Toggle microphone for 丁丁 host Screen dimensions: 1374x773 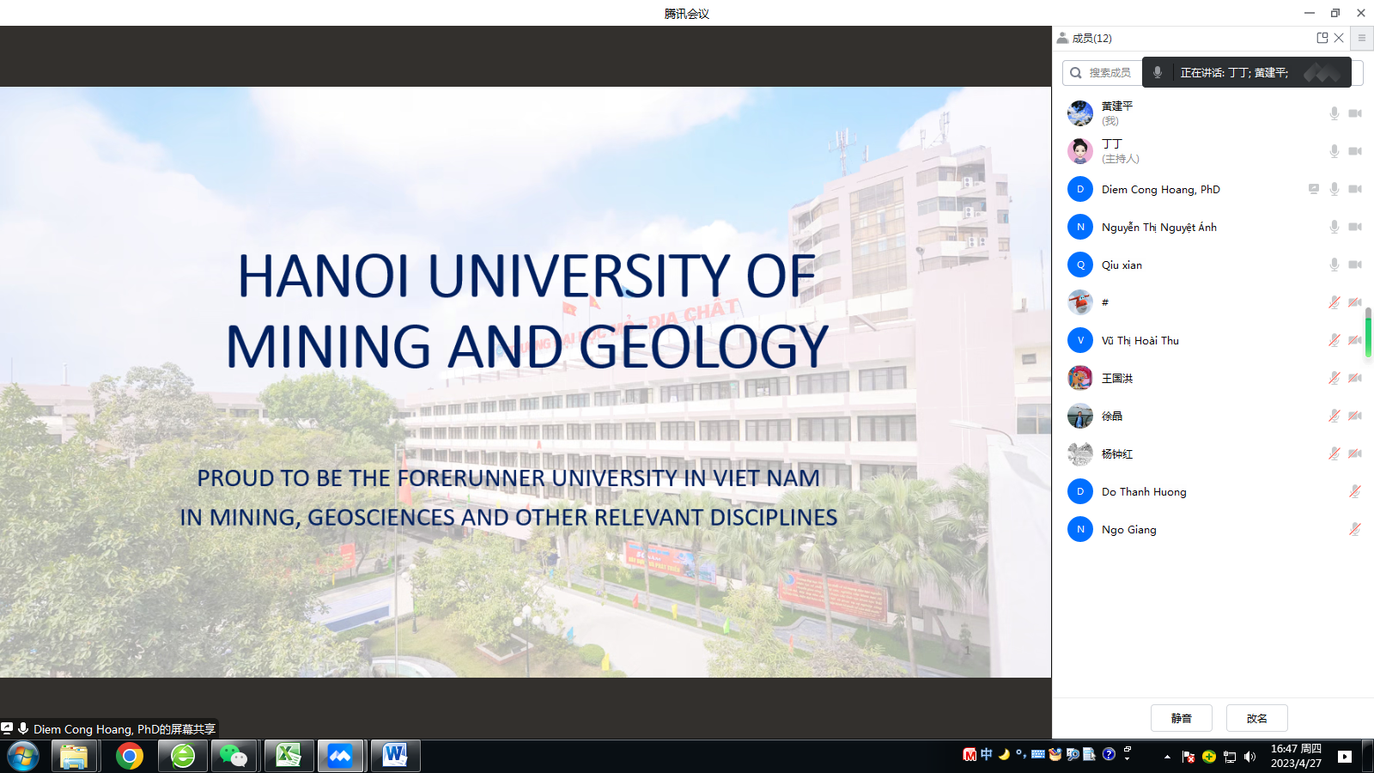1334,151
